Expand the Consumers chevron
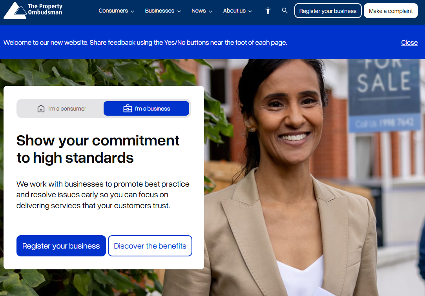The image size is (425, 296). 133,11
